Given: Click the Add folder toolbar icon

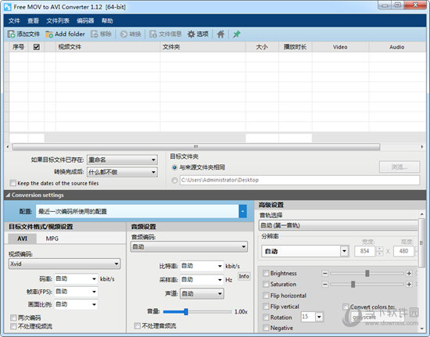Looking at the screenshot, I should (x=49, y=34).
